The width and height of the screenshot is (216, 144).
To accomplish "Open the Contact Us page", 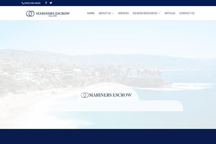I will tap(187, 13).
